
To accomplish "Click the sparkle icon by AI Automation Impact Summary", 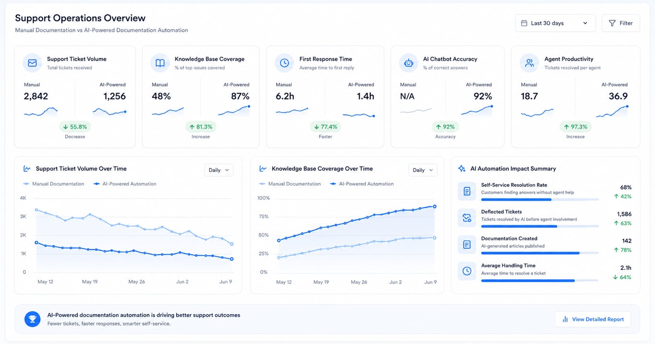I will (462, 169).
